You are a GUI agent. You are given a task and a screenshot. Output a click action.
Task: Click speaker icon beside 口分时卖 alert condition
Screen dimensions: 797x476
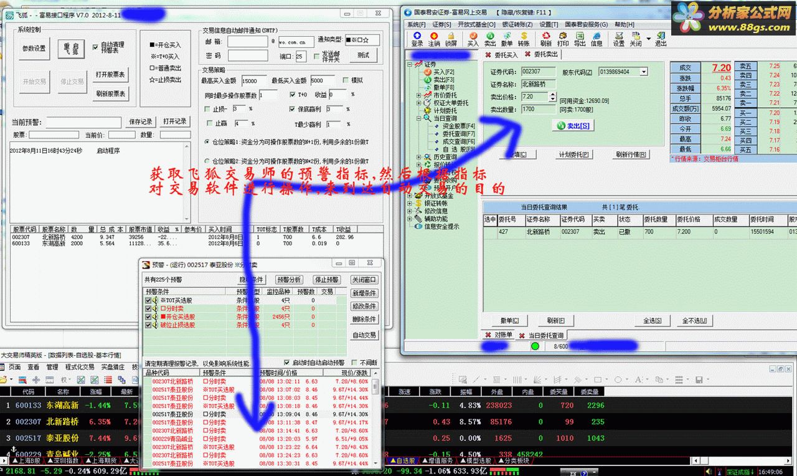pyautogui.click(x=155, y=308)
